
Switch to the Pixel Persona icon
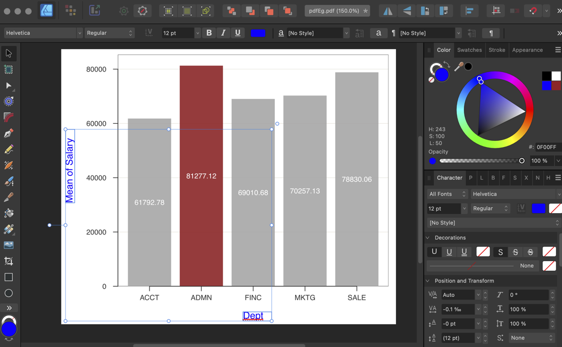pos(70,11)
